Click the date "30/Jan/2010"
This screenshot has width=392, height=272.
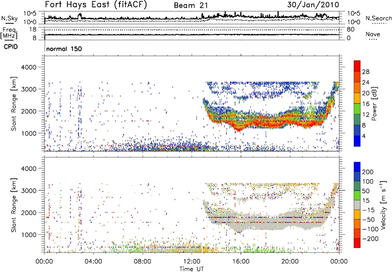313,5
